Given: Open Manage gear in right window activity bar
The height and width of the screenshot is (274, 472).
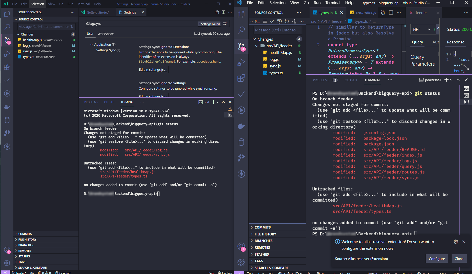Looking at the screenshot, I should [x=241, y=262].
